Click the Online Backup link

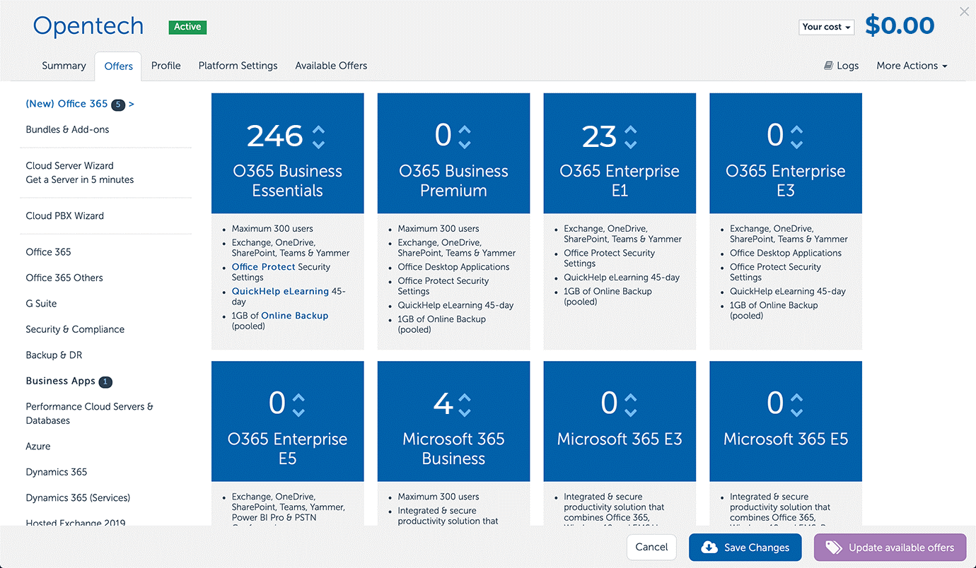pyautogui.click(x=294, y=315)
